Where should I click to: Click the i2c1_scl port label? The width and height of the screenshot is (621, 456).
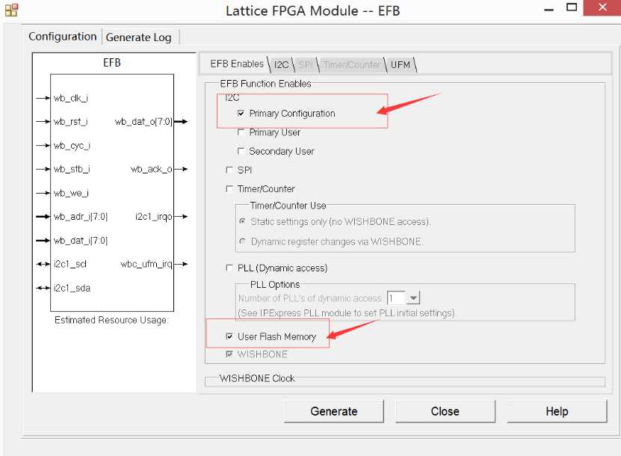coord(70,264)
